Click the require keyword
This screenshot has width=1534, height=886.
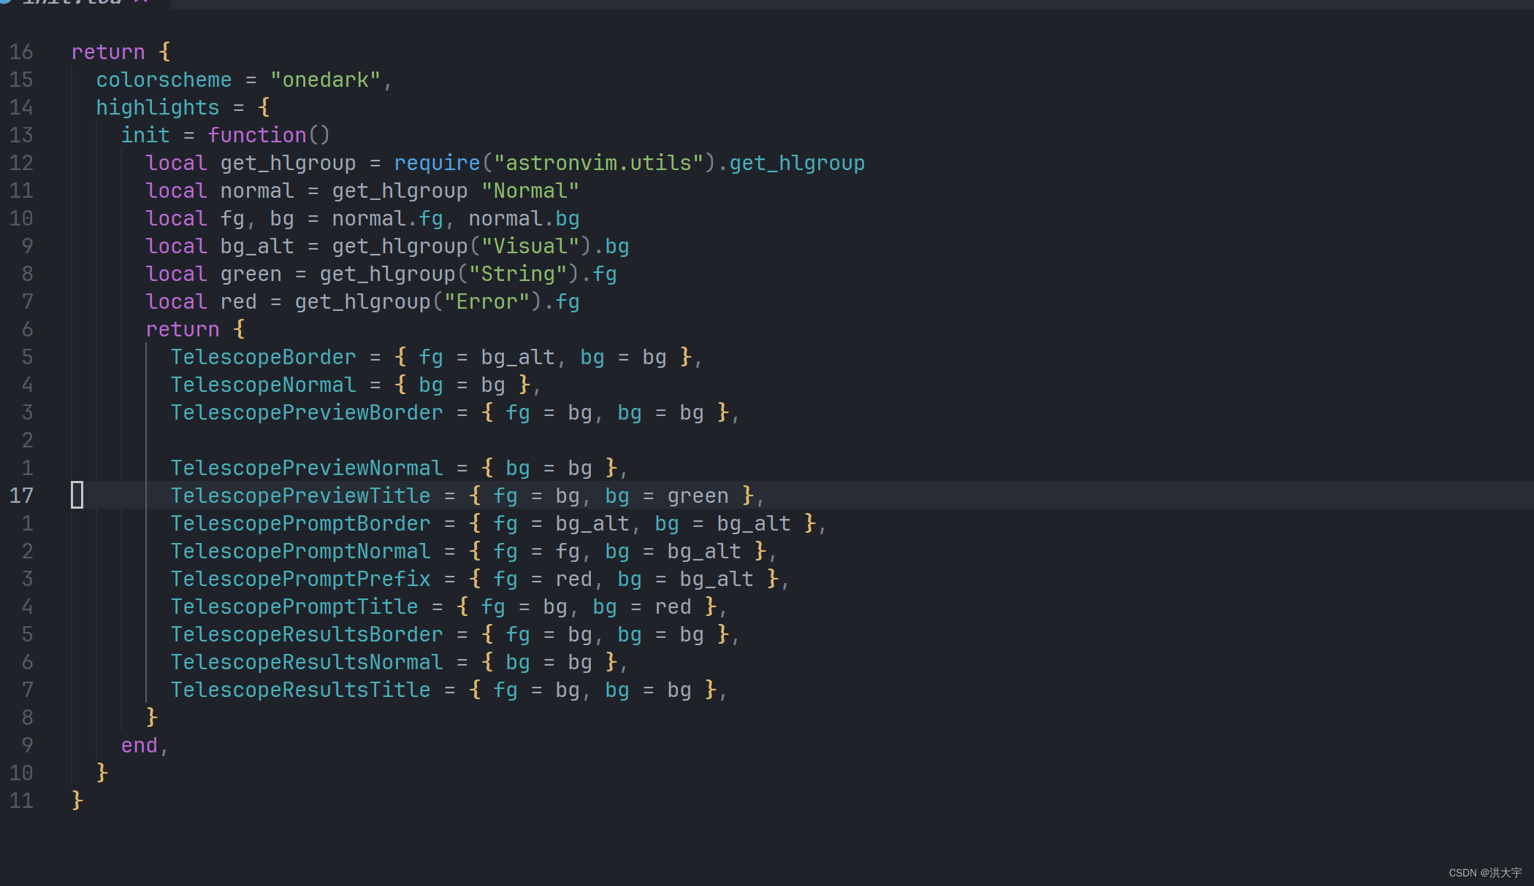437,163
